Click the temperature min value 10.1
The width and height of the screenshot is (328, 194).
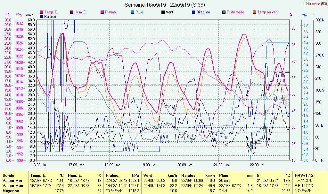(60, 181)
